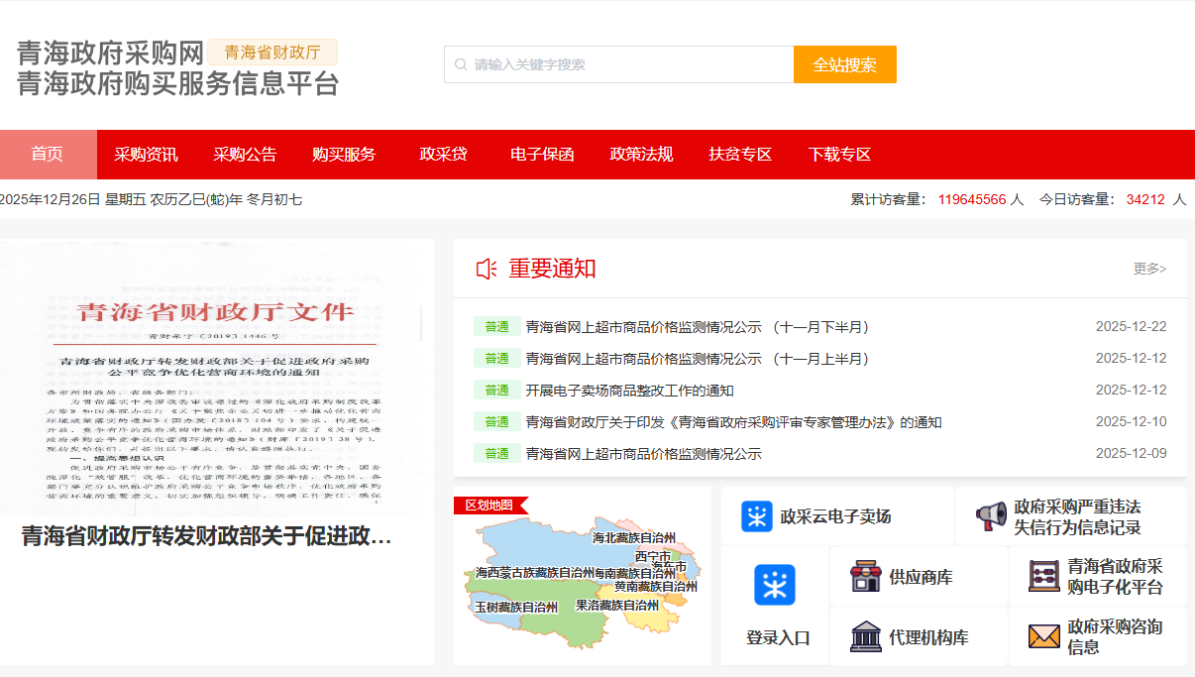Open the 登录入口 blue icon

click(775, 585)
